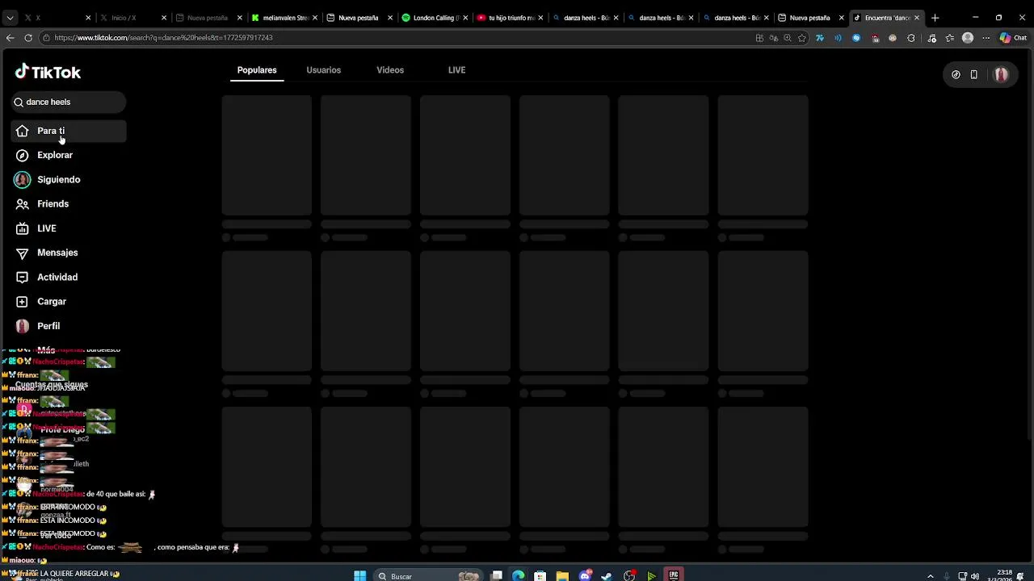This screenshot has height=581, width=1034.
Task: Close the London Calling tab
Action: pos(465,18)
